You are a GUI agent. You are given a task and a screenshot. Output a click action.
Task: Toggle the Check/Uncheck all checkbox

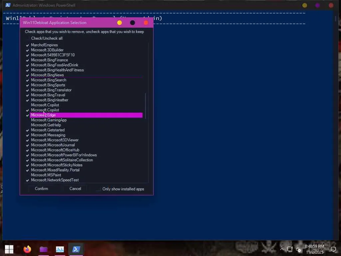pos(27,38)
